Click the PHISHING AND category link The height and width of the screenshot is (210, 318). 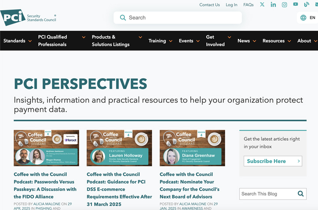tap(48, 208)
